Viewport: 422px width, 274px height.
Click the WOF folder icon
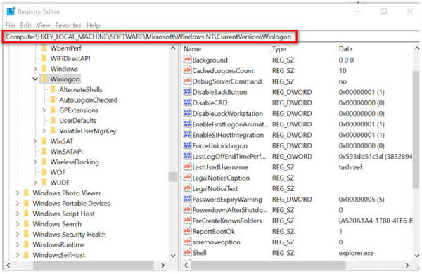tap(44, 172)
